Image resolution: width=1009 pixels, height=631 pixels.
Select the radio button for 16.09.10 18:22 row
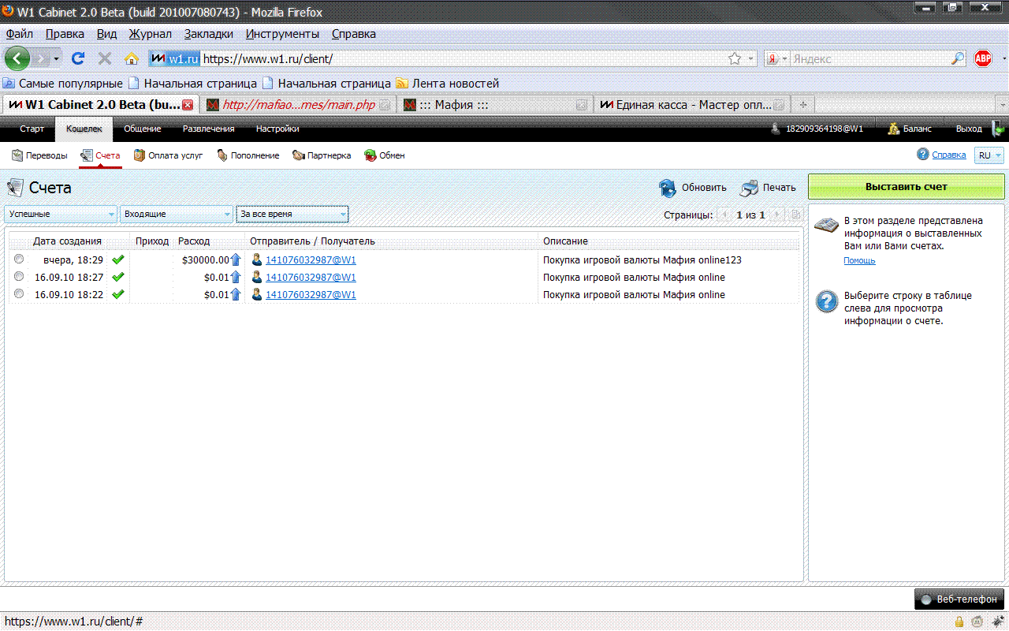point(18,293)
